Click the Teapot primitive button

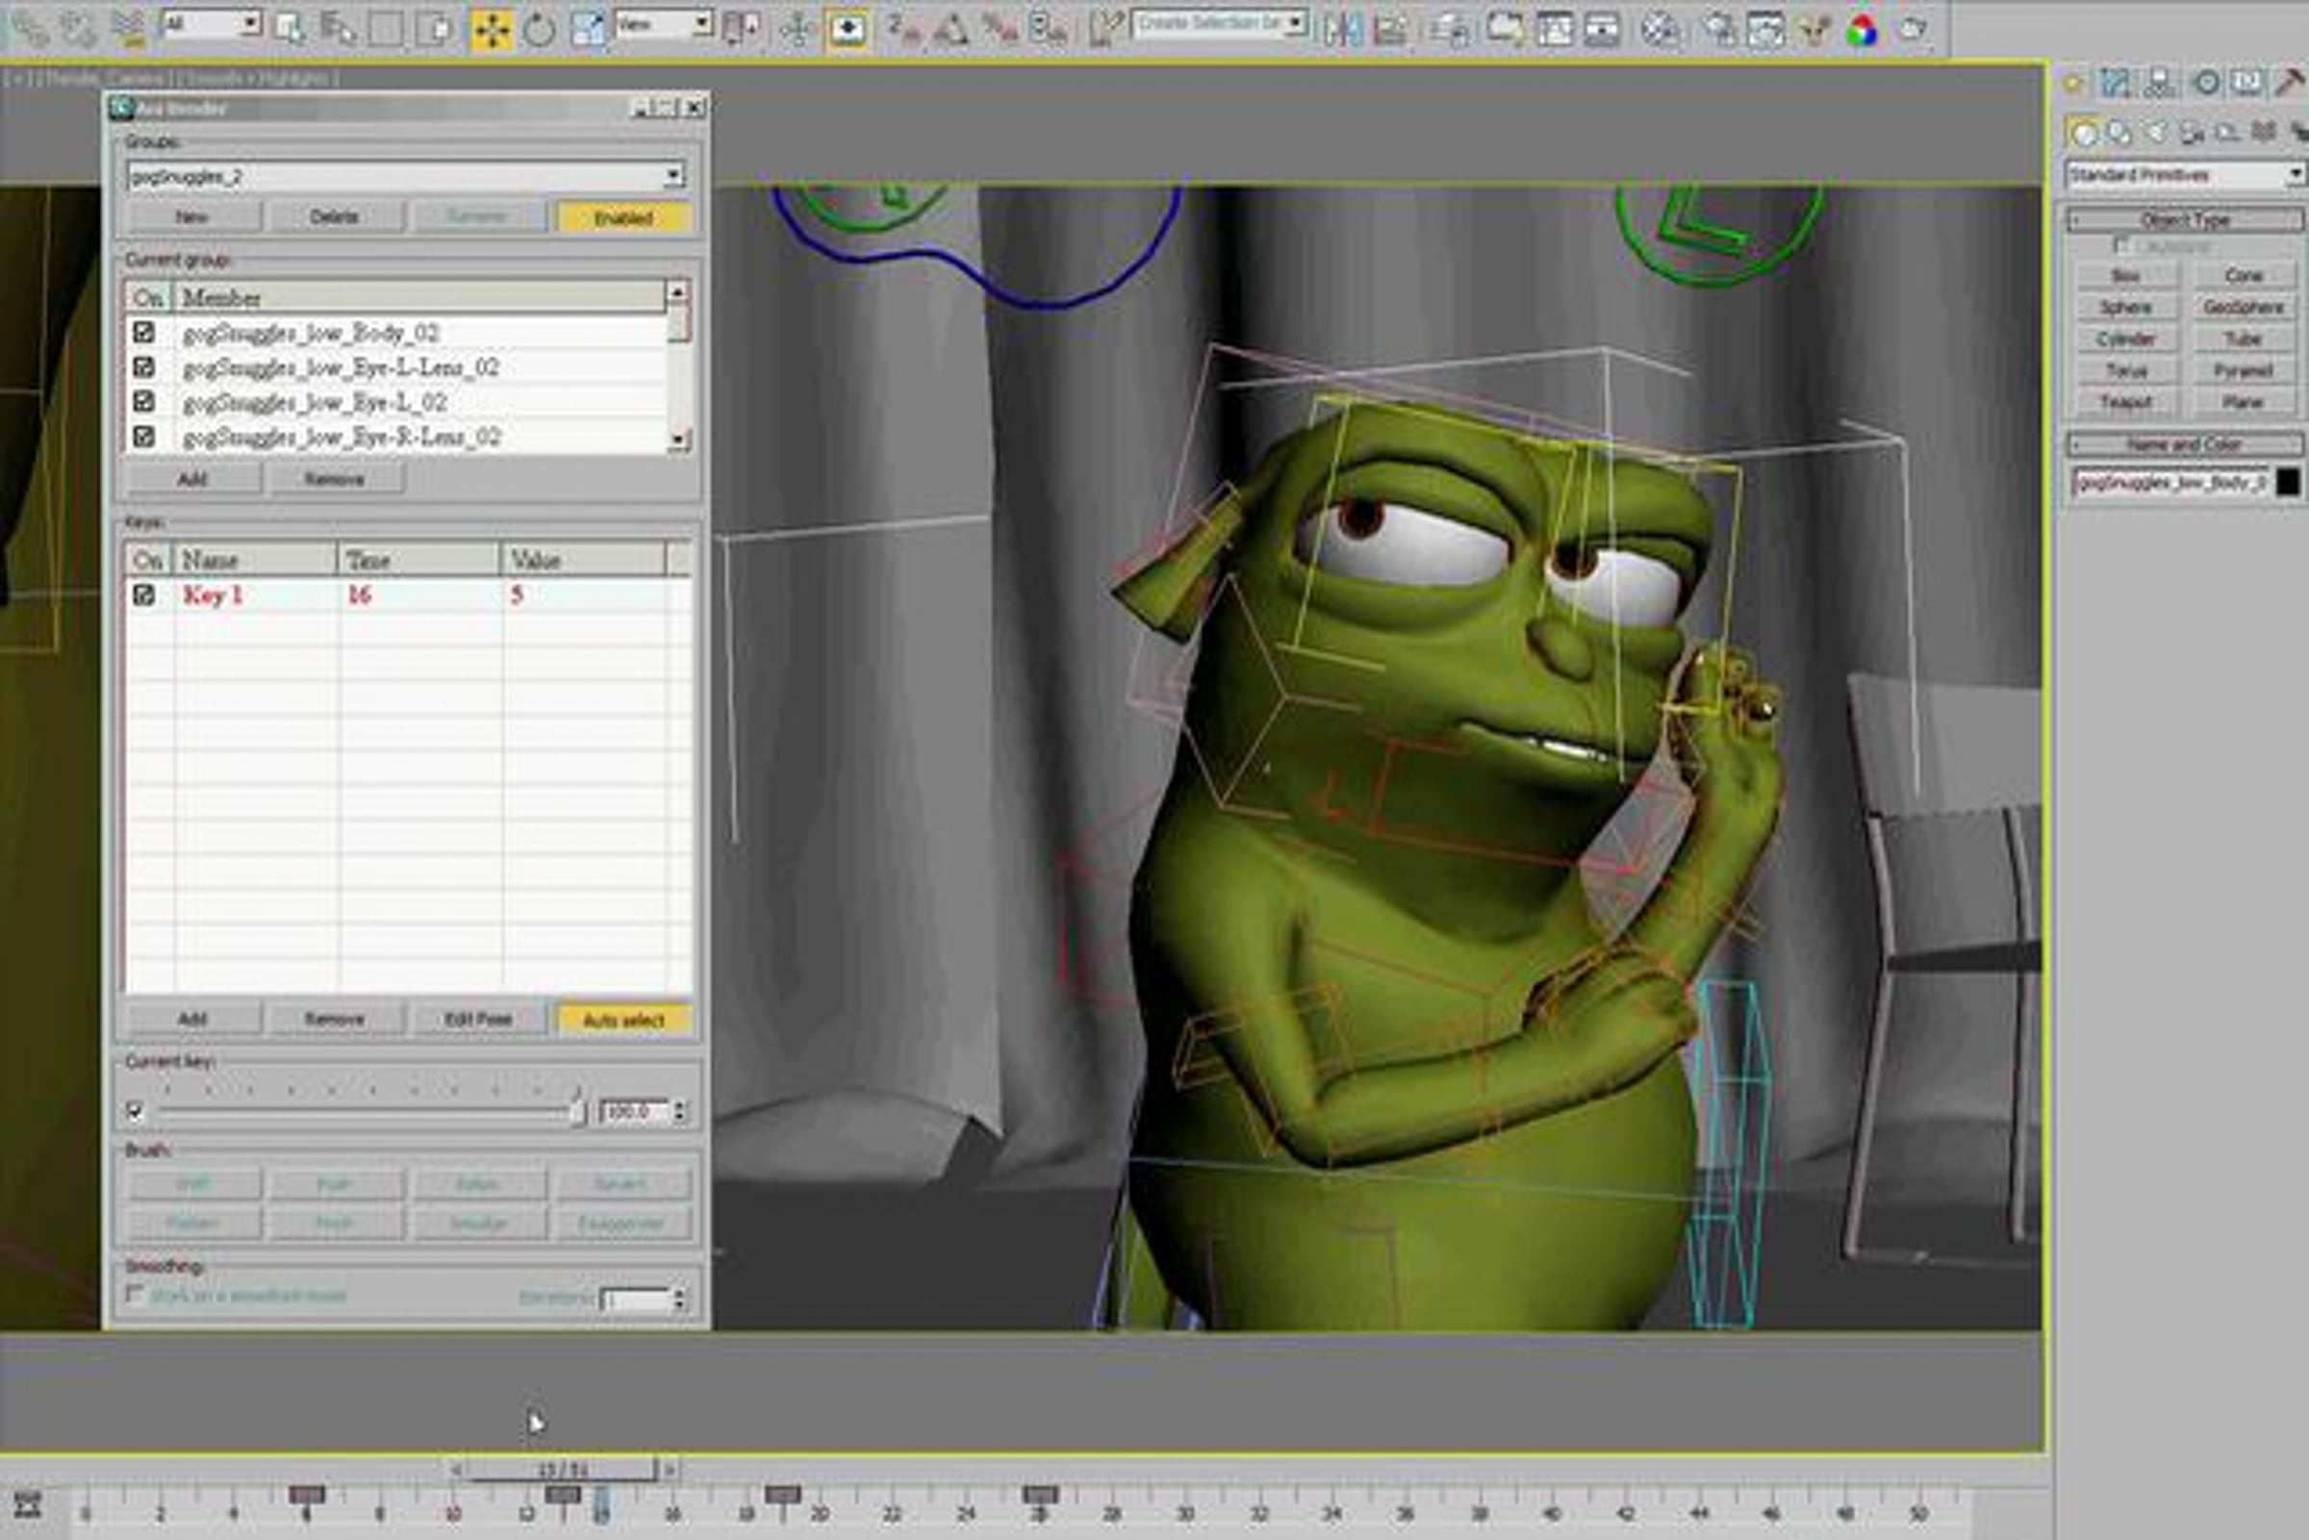(2126, 402)
